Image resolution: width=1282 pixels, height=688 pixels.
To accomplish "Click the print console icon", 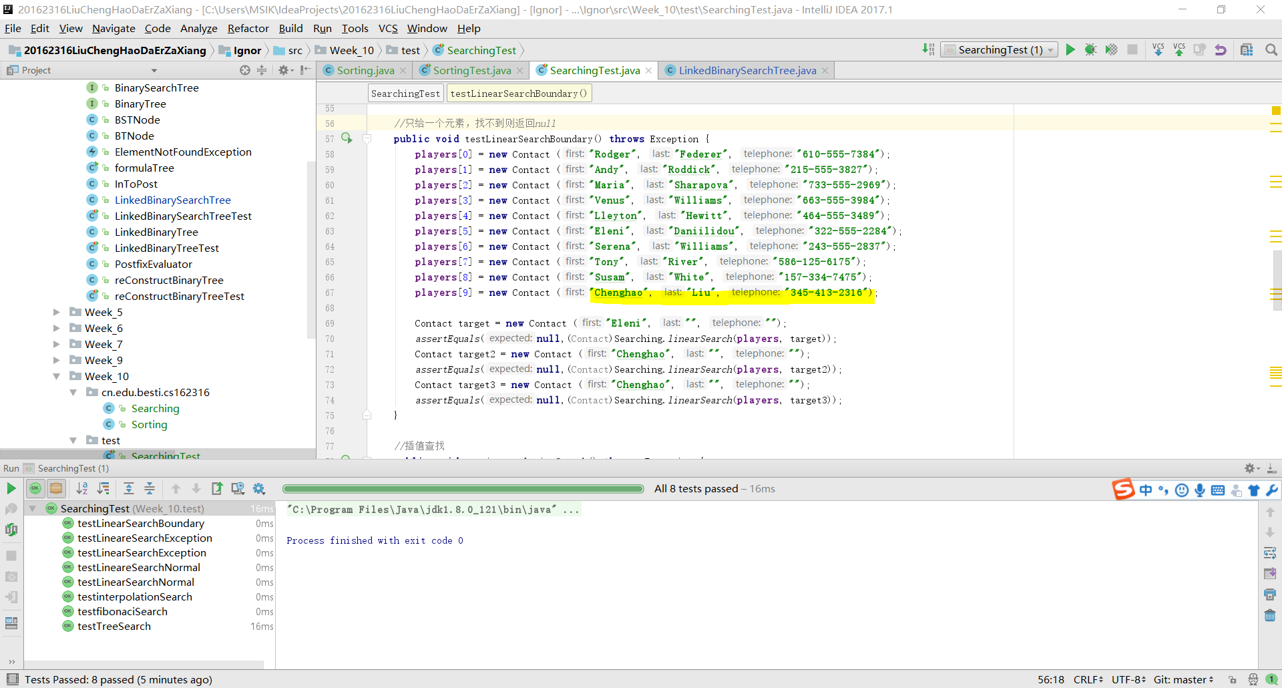I will click(1270, 594).
